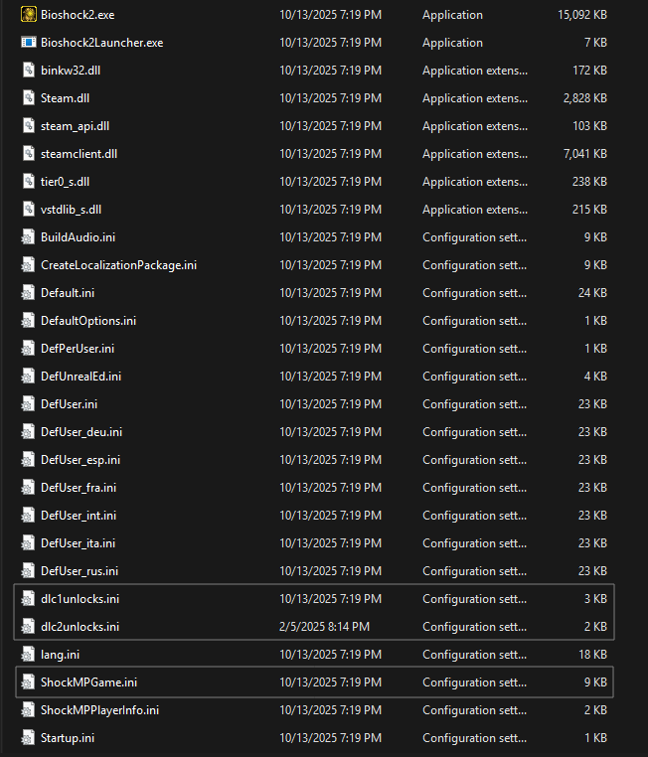648x757 pixels.
Task: Click the DefUser_rus.ini file icon
Action: (28, 571)
